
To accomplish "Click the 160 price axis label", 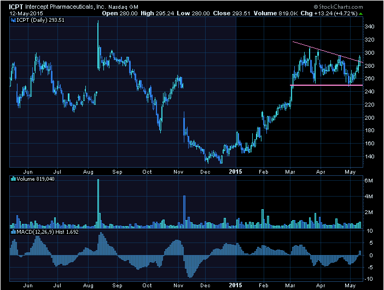I will coord(370,143).
